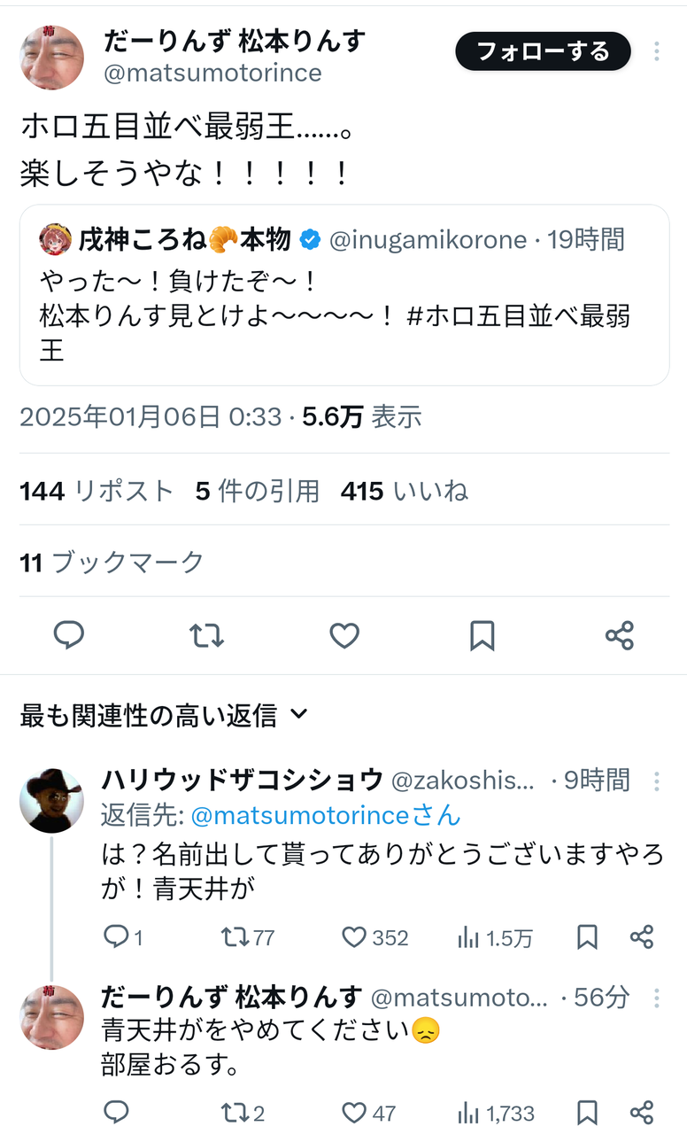Open the quoted post by 戌神ころね
Screen dimensions: 687x1134
(343, 295)
